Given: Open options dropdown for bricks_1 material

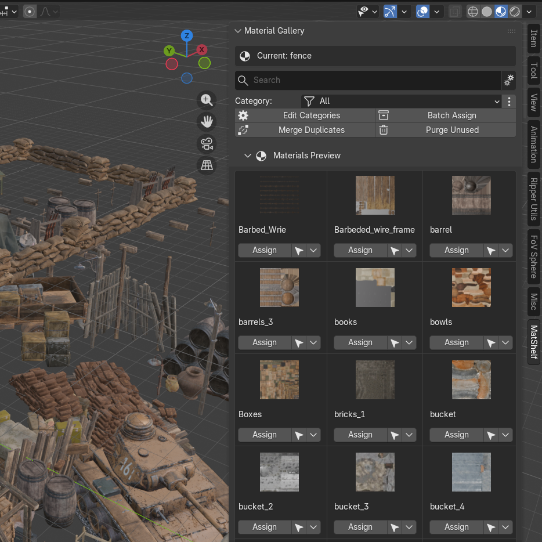Looking at the screenshot, I should (409, 435).
